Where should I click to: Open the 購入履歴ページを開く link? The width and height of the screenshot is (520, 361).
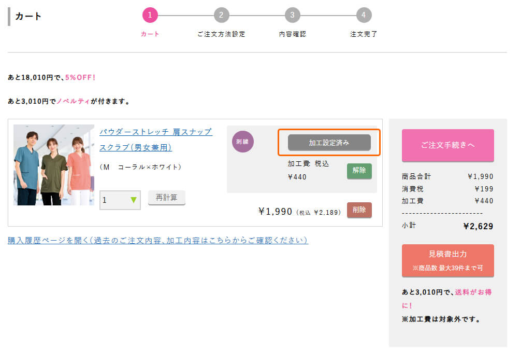[158, 241]
